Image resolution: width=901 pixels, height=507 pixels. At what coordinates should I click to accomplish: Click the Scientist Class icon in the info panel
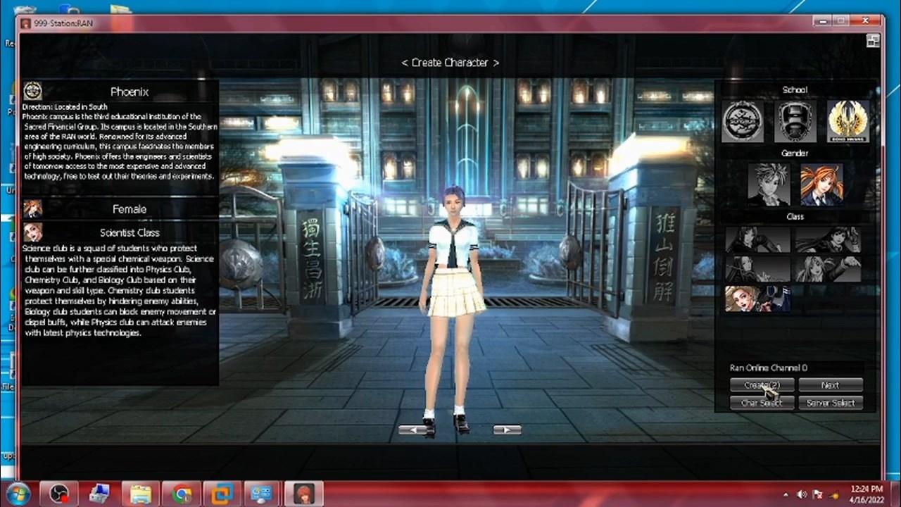(x=33, y=232)
